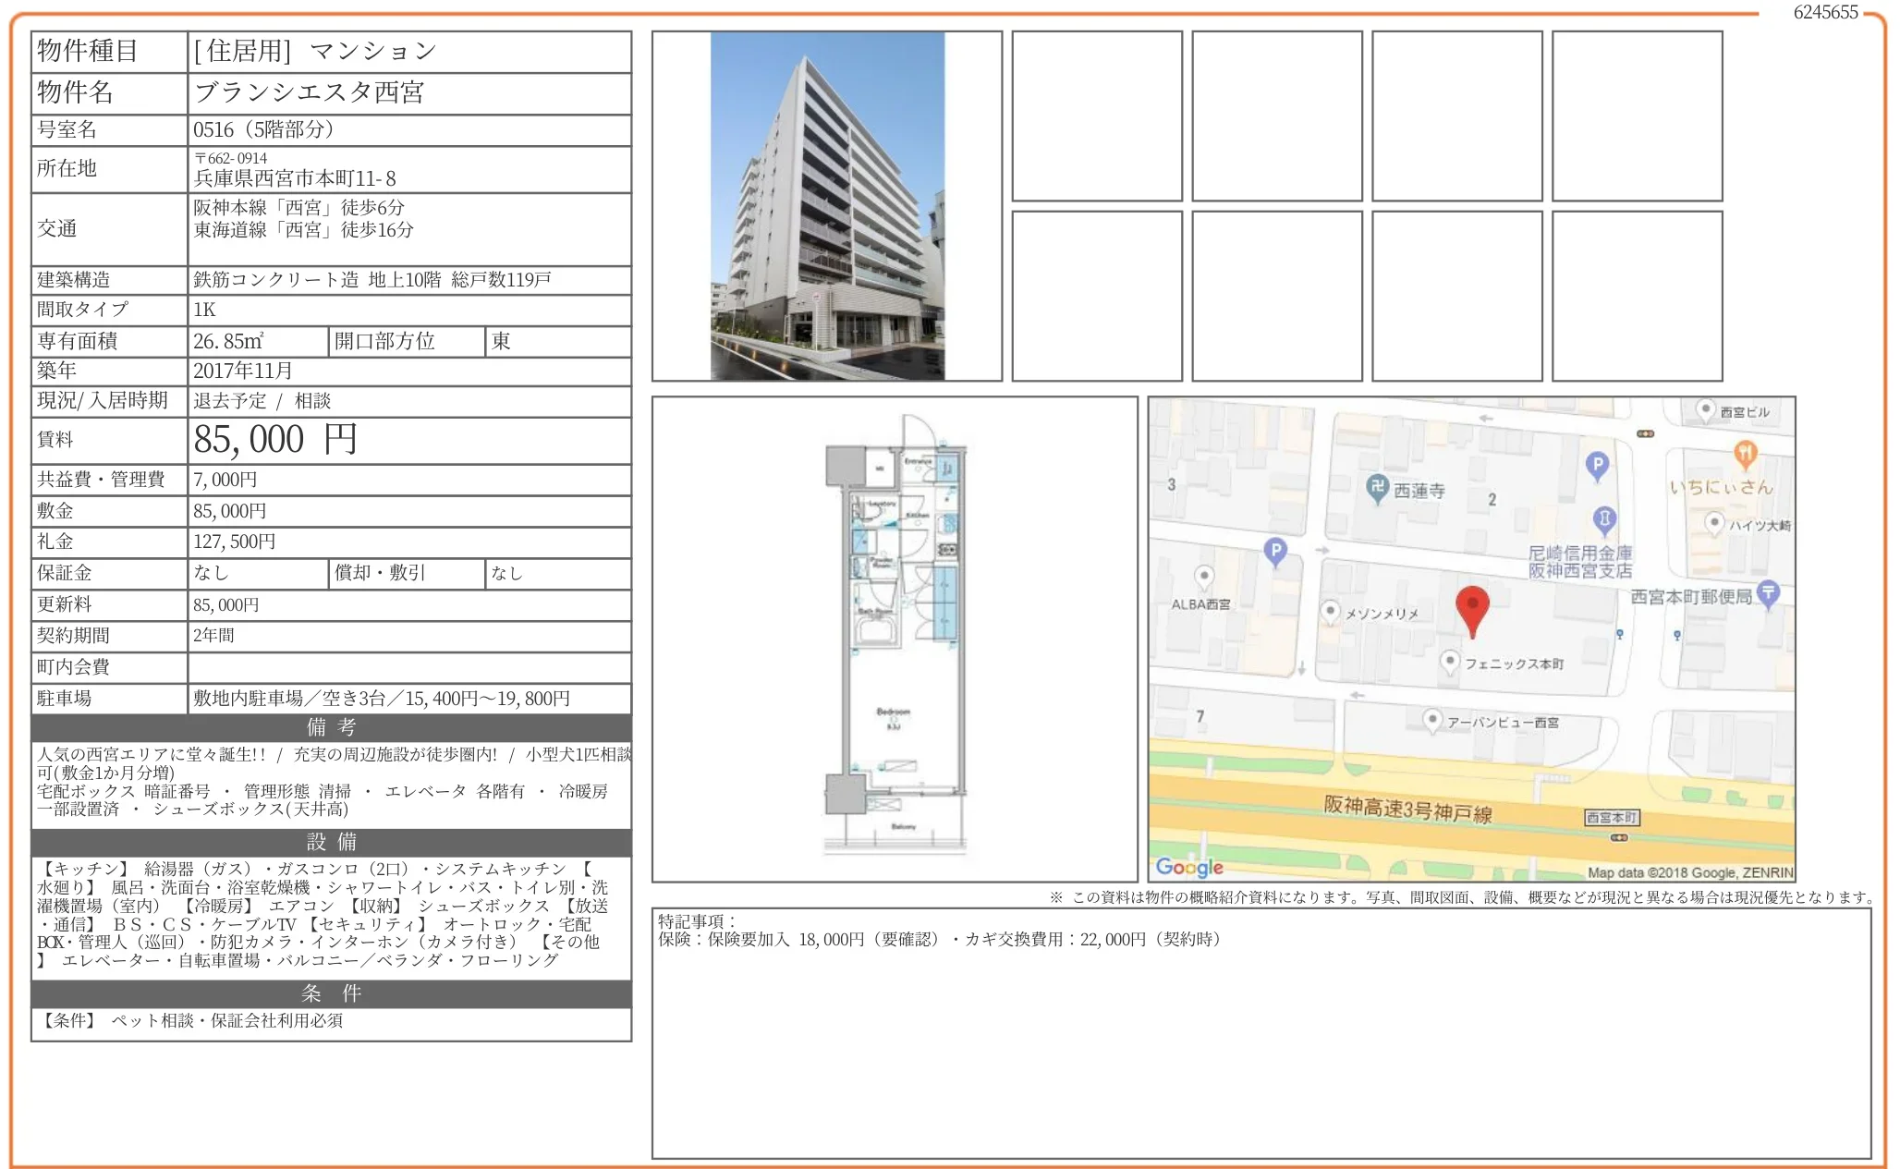
Task: Click parking icon above ALBA西宮
Action: (x=1275, y=552)
